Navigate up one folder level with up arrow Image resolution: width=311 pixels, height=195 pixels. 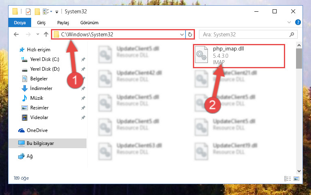(46, 34)
